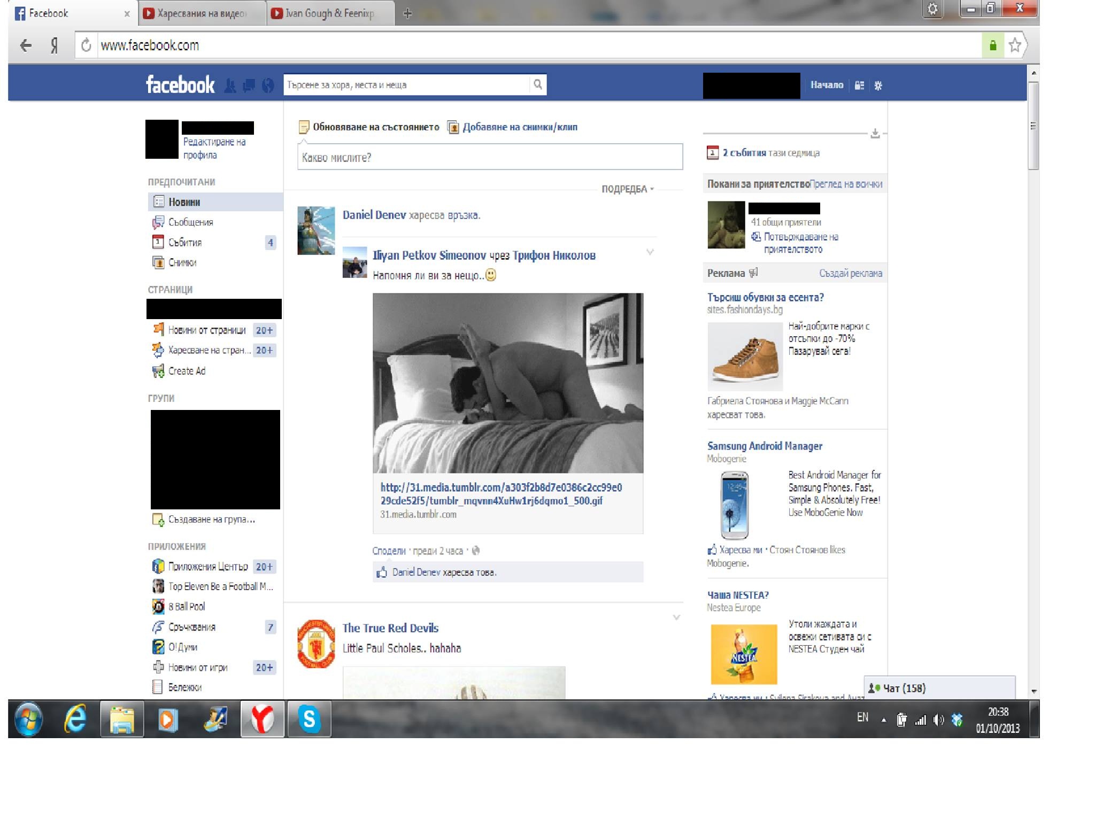The height and width of the screenshot is (821, 1095).
Task: Click download arrow icon above events ticker
Action: [x=875, y=133]
